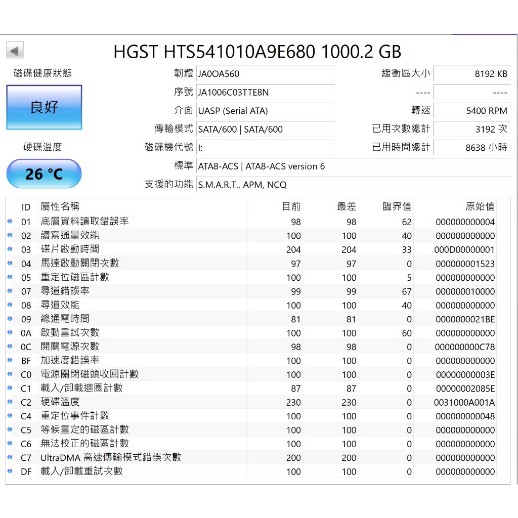Click the HGST disk model title
The height and width of the screenshot is (518, 518).
(x=257, y=52)
